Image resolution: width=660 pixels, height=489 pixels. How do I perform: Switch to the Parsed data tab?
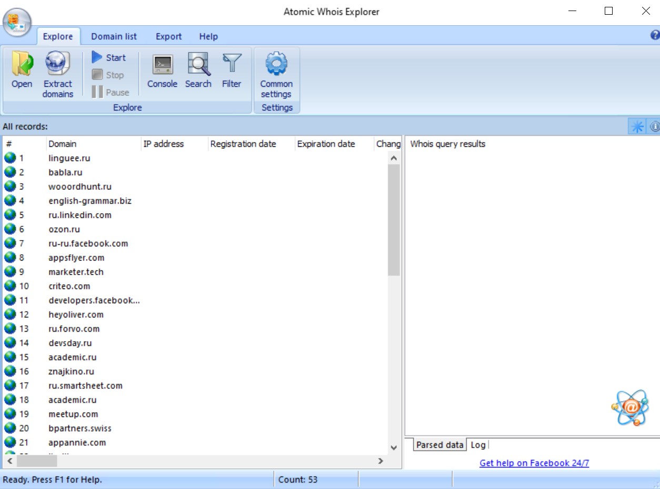(x=439, y=445)
